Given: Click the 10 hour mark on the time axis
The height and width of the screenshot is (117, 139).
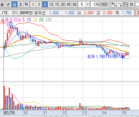Looking at the screenshot, I should point(26,113).
